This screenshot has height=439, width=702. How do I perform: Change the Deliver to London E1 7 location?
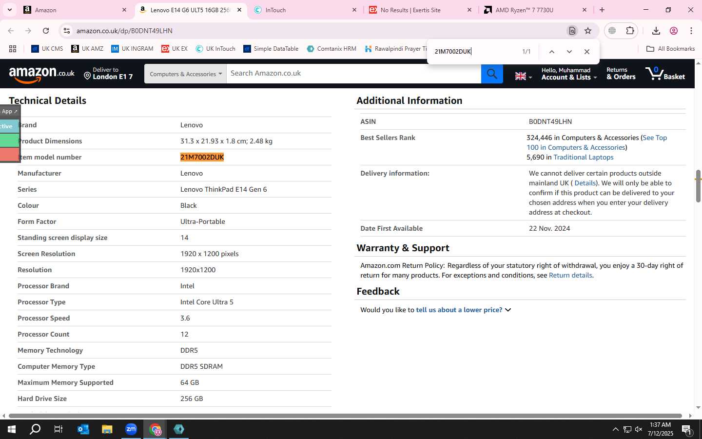coord(108,74)
